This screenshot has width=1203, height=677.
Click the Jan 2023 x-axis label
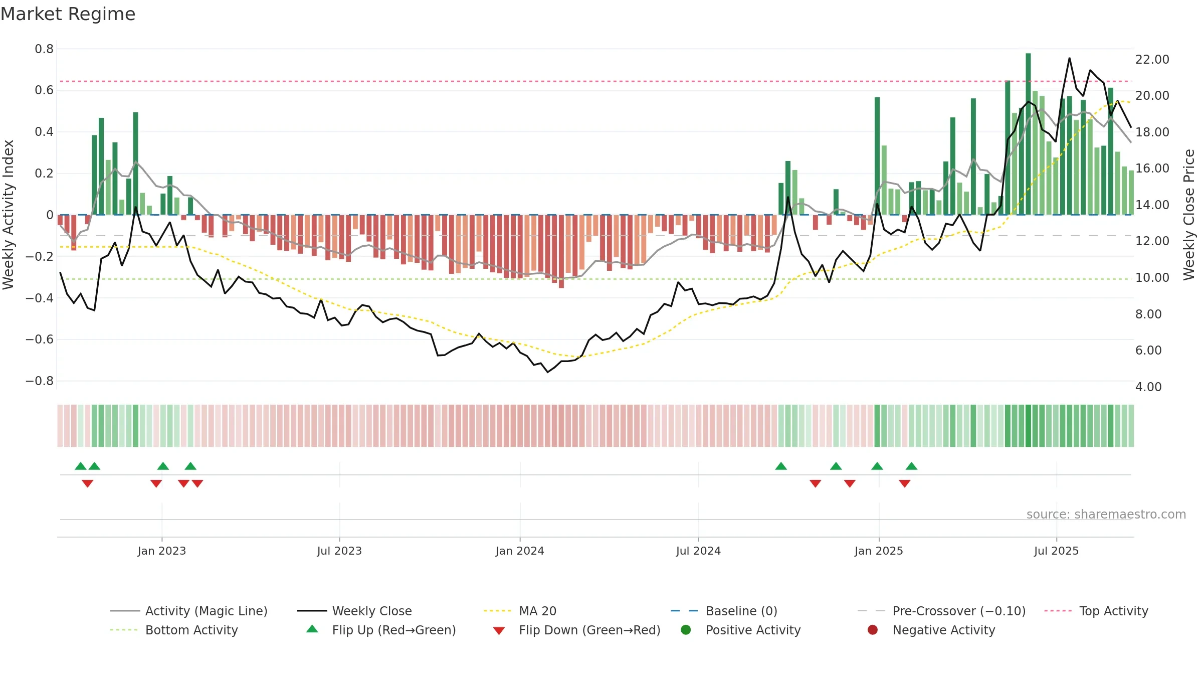[162, 551]
